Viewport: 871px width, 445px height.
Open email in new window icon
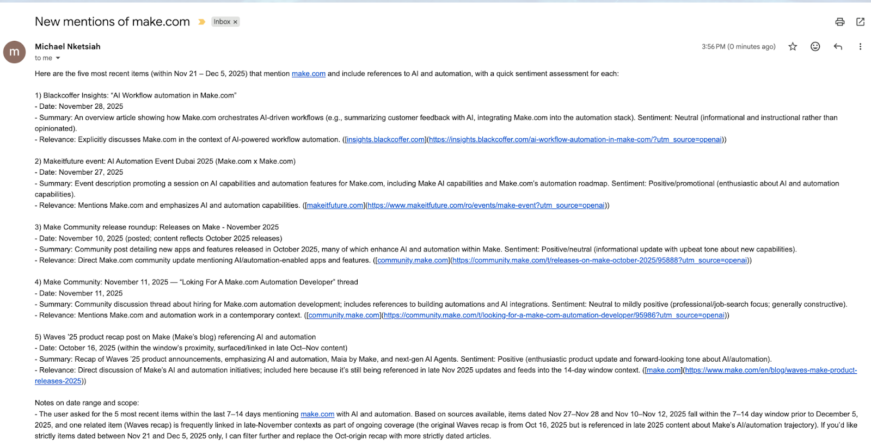pyautogui.click(x=860, y=22)
